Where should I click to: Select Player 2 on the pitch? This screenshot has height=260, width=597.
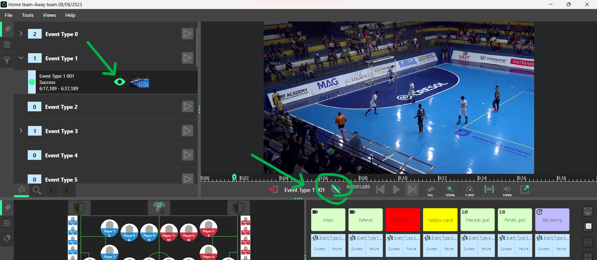click(x=109, y=229)
